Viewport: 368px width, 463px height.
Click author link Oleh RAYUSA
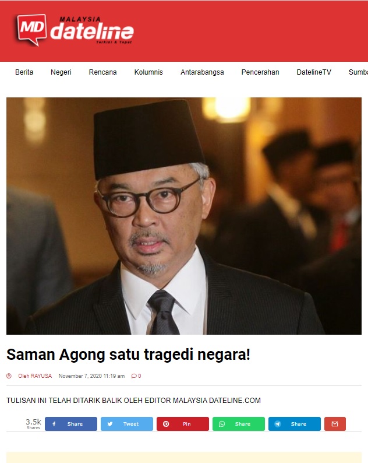coord(35,376)
